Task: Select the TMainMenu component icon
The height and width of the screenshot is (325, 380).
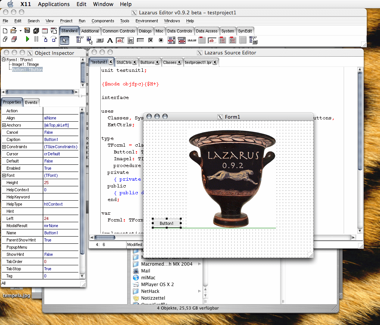Action: coord(79,40)
